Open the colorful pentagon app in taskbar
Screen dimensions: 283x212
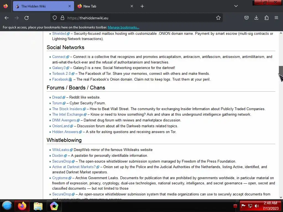54,206
